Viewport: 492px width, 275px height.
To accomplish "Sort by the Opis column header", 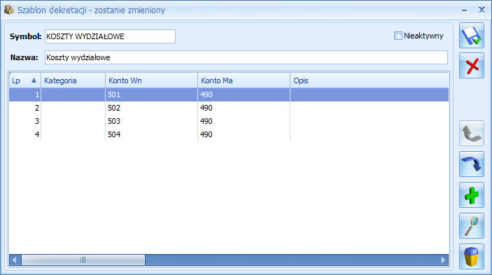I will (370, 80).
